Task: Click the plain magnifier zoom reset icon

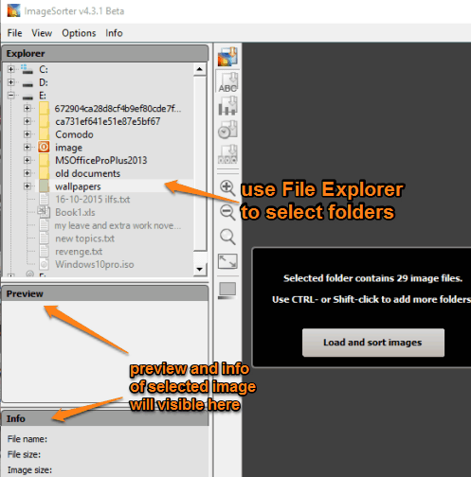Action: [x=227, y=237]
